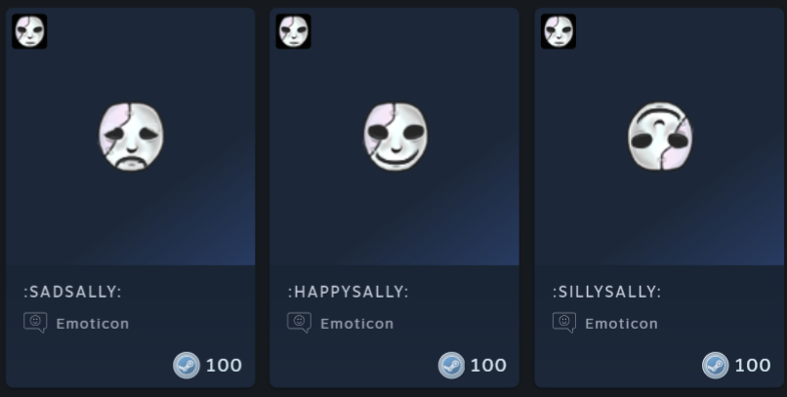Click Steam points coin on SADSALLY card

tap(186, 366)
